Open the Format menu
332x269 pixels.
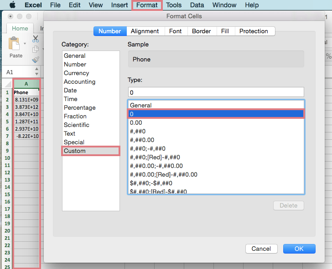(147, 5)
